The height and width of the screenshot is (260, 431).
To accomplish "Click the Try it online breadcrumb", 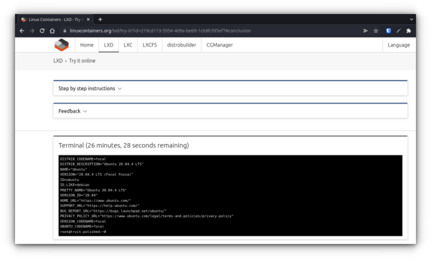I will click(x=82, y=61).
